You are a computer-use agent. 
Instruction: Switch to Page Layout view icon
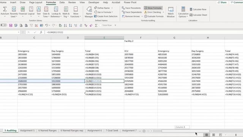click(213, 135)
